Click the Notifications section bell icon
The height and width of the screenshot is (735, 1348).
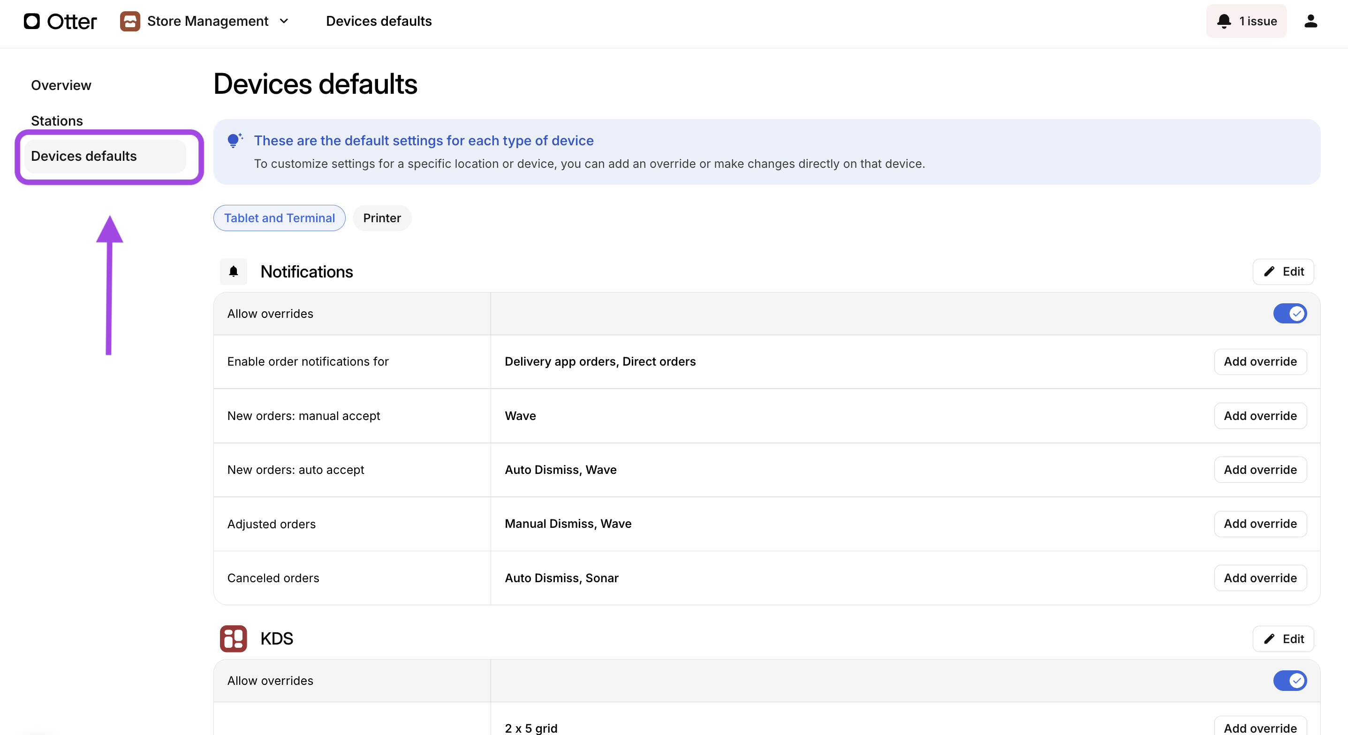point(234,271)
